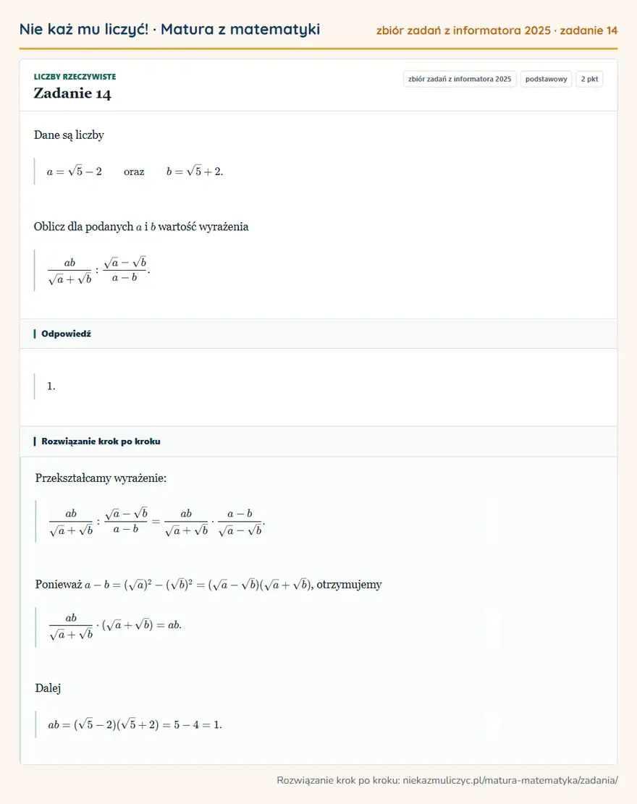Open the "zbiór zadań z informatora 2025" header link

pos(464,30)
